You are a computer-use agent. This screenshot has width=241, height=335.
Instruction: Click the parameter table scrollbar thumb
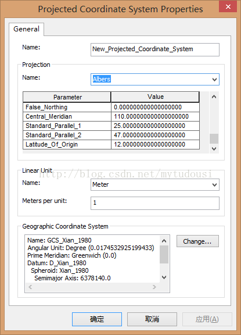(214, 138)
